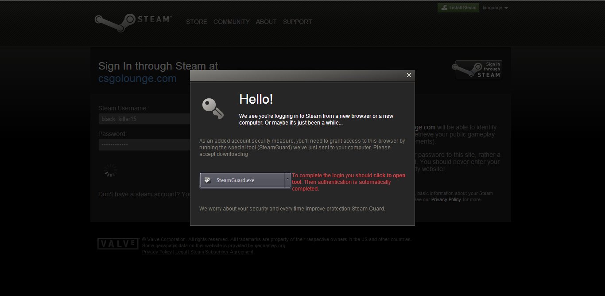Click the SteamGuard.exe download button
Image resolution: width=605 pixels, height=296 pixels.
pyautogui.click(x=242, y=180)
